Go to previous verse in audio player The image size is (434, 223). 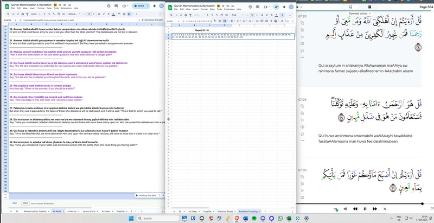[x=355, y=209]
